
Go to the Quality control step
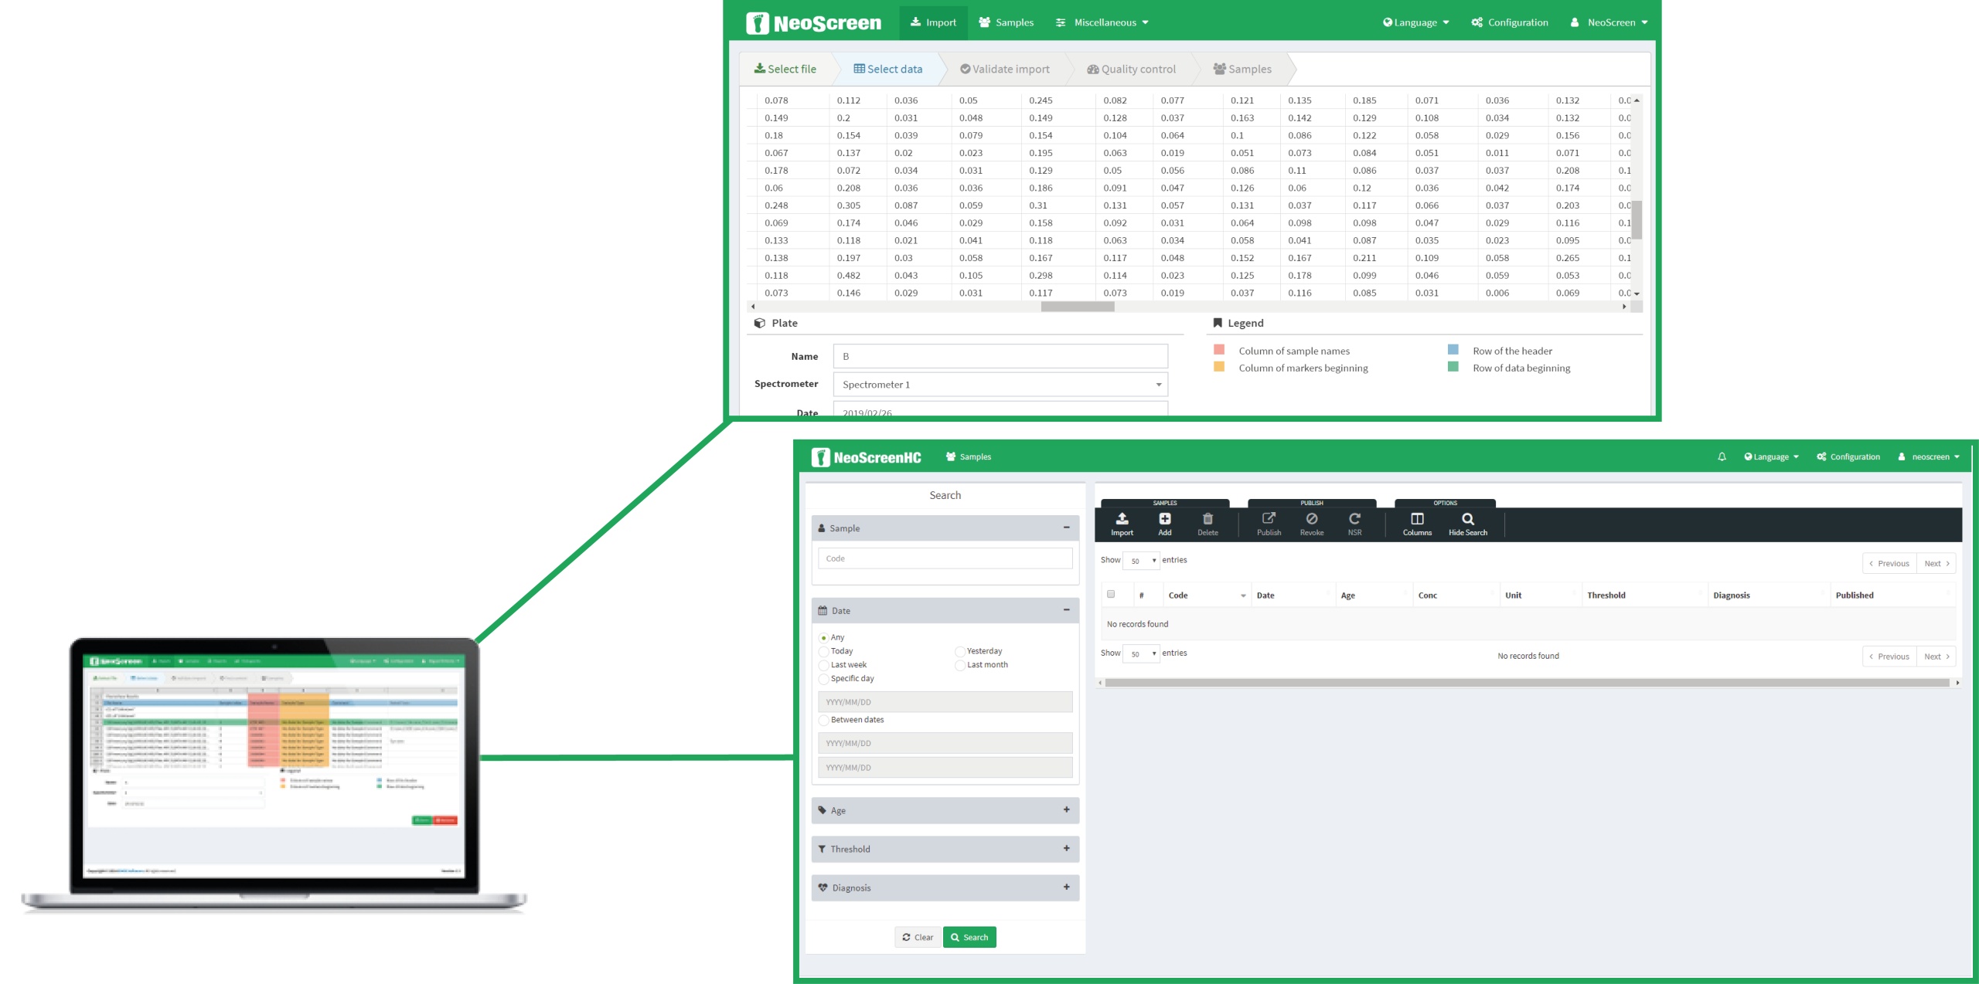pyautogui.click(x=1131, y=69)
